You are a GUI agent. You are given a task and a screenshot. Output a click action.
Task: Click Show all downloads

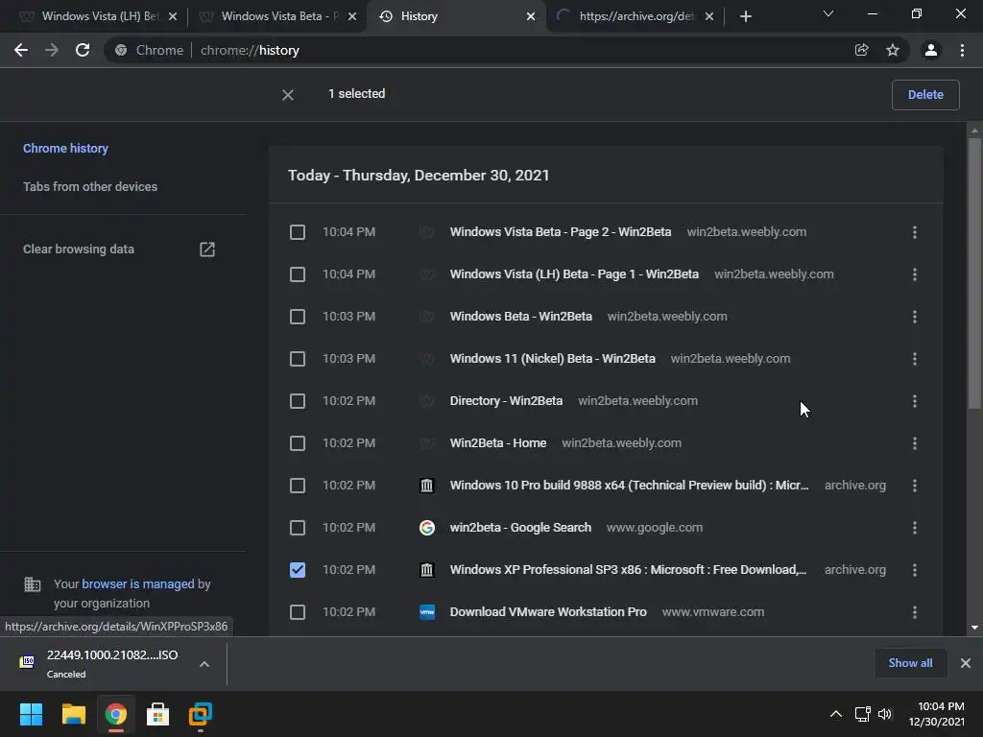pos(910,663)
